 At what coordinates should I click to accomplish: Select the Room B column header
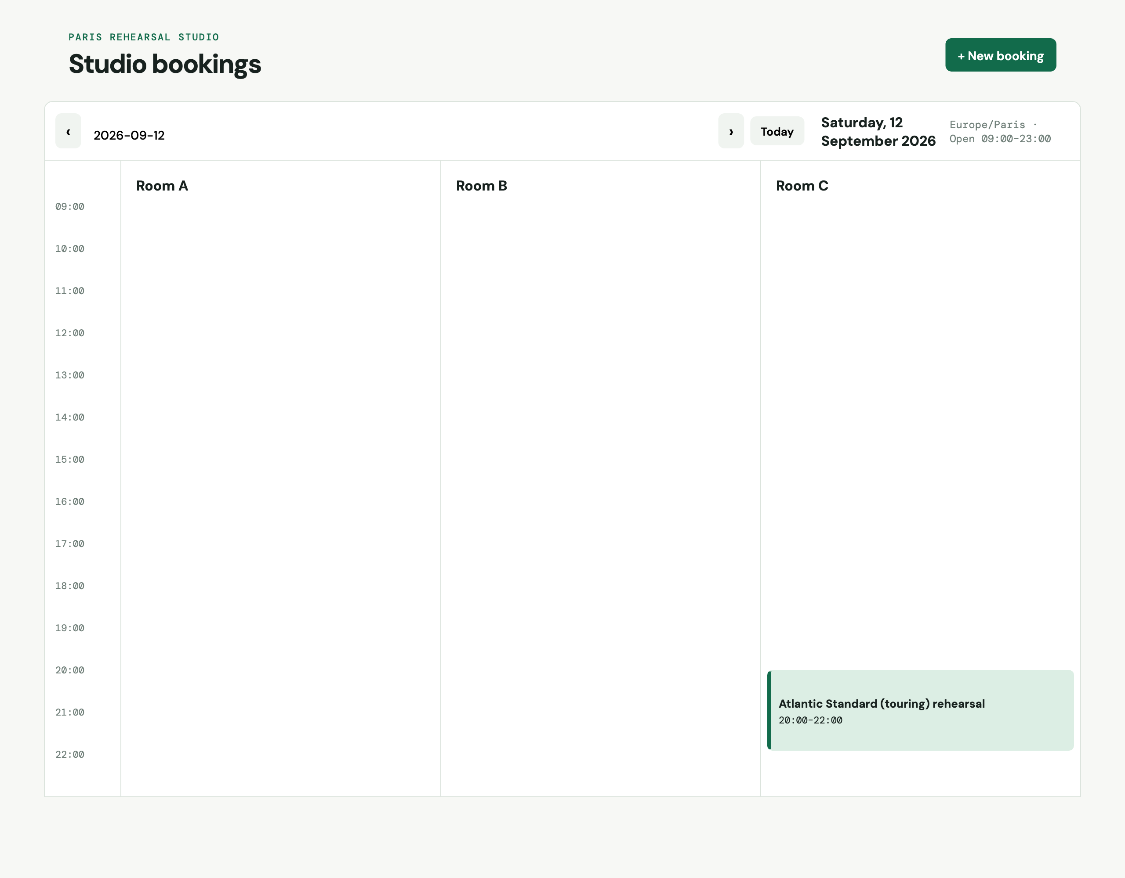(482, 186)
